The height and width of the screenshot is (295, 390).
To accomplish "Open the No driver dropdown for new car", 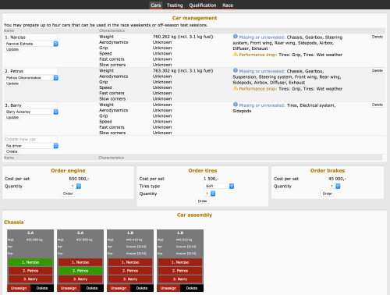I will (31, 146).
